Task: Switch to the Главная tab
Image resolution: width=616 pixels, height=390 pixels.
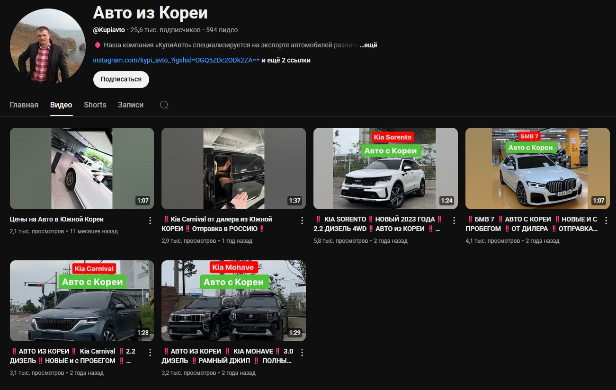Action: tap(24, 105)
